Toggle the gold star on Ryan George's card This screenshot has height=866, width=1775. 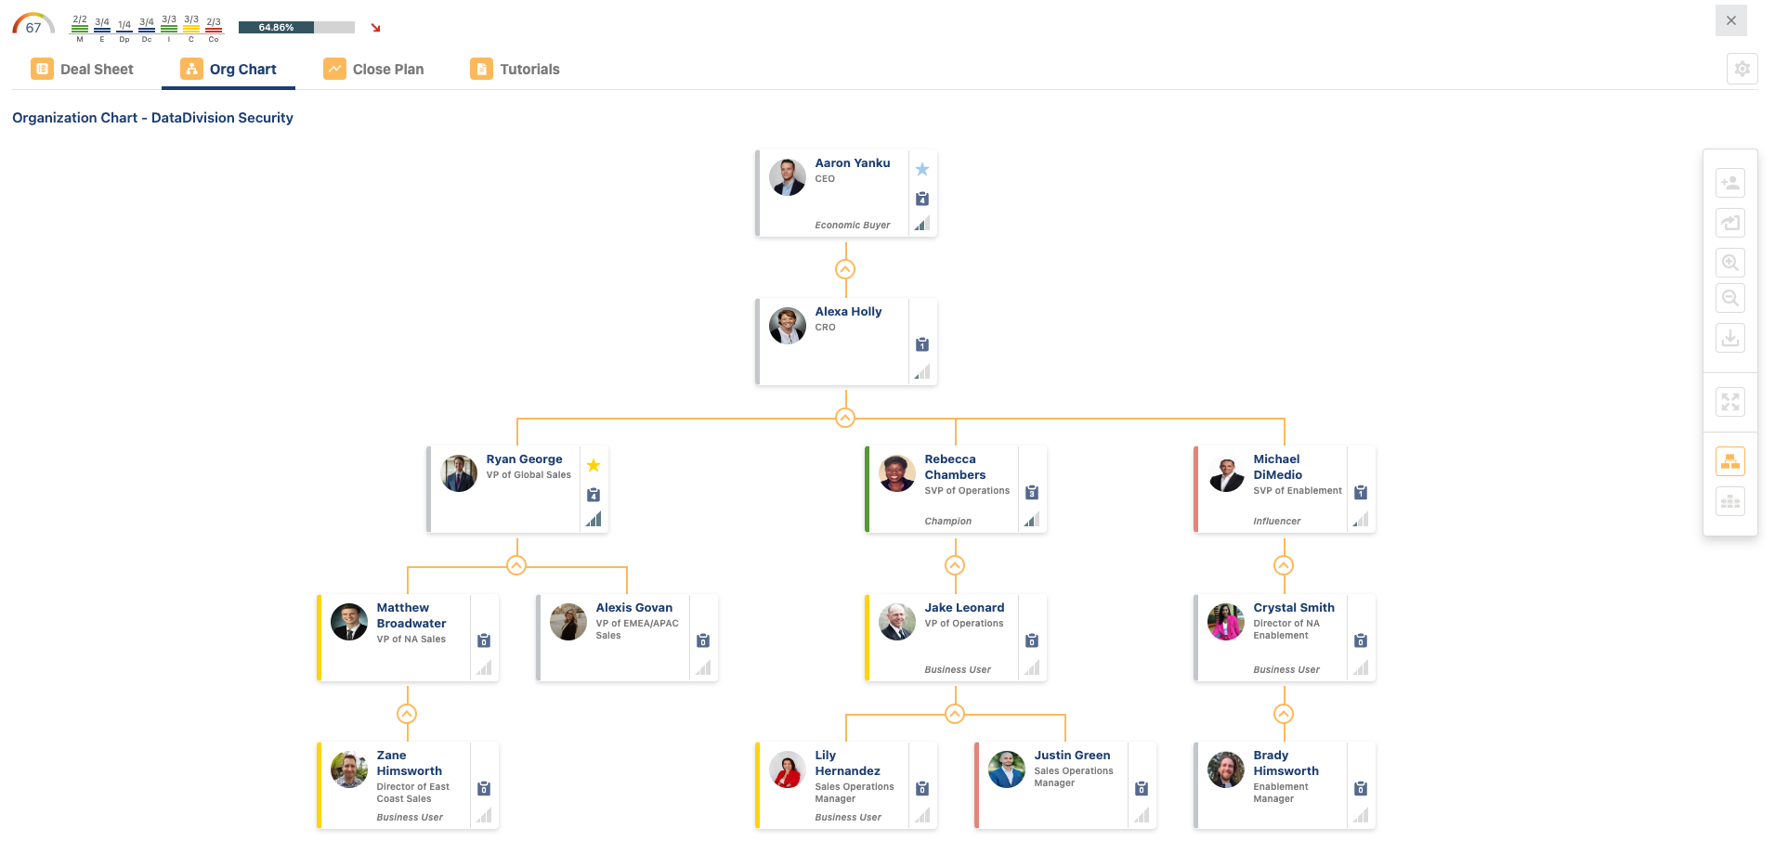point(594,466)
